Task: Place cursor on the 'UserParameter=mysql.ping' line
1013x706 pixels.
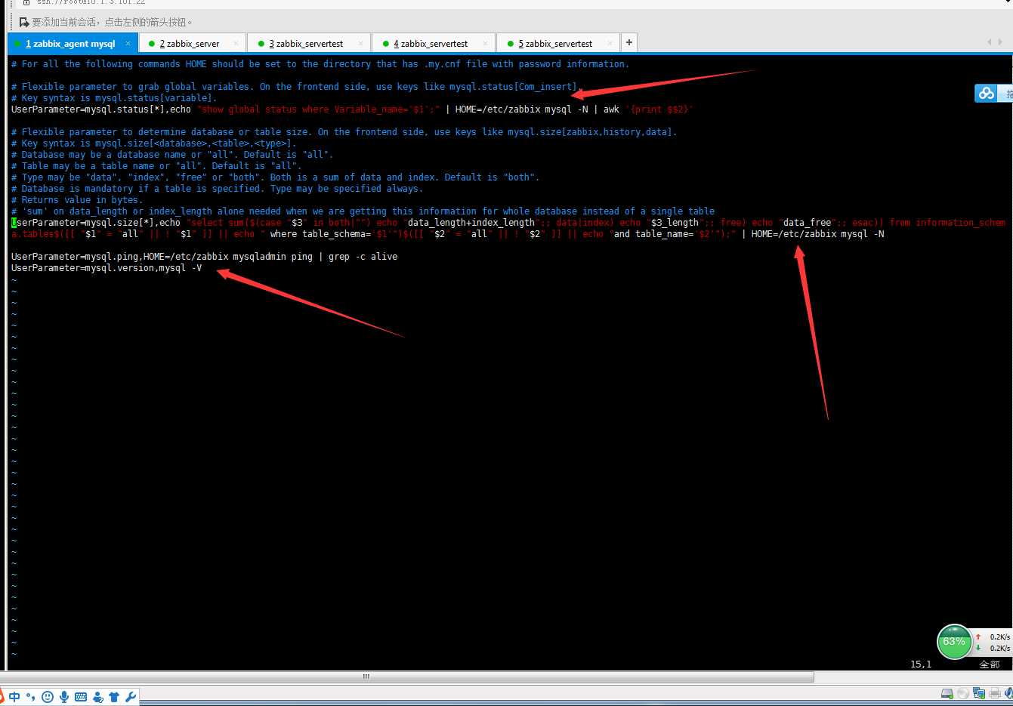Action: pos(204,257)
